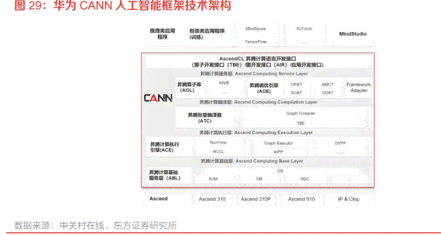Select the Ascend 310 chip box
The height and width of the screenshot is (235, 441).
click(x=212, y=199)
